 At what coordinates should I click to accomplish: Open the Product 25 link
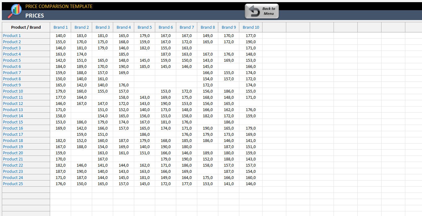click(13, 184)
